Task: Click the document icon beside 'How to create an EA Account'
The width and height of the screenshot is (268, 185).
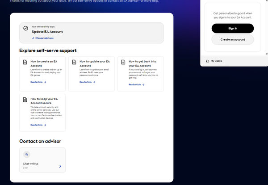Action: tap(25, 62)
